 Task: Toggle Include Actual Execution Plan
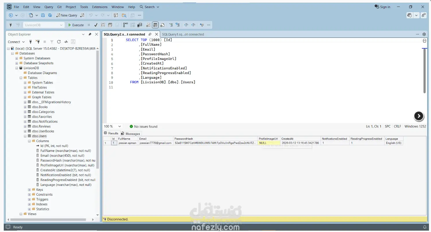[125, 25]
